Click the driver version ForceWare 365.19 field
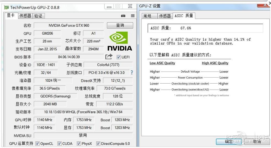 (83, 112)
